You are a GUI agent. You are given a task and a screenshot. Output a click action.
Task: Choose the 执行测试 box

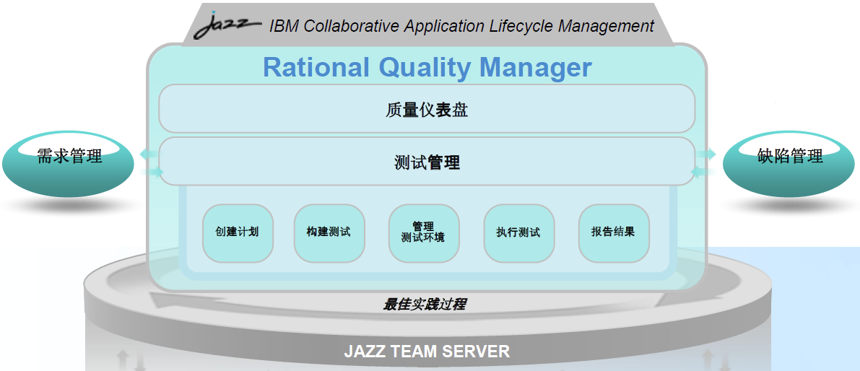(519, 233)
